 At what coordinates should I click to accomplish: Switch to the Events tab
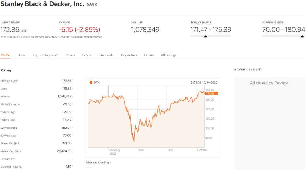[x=149, y=55]
